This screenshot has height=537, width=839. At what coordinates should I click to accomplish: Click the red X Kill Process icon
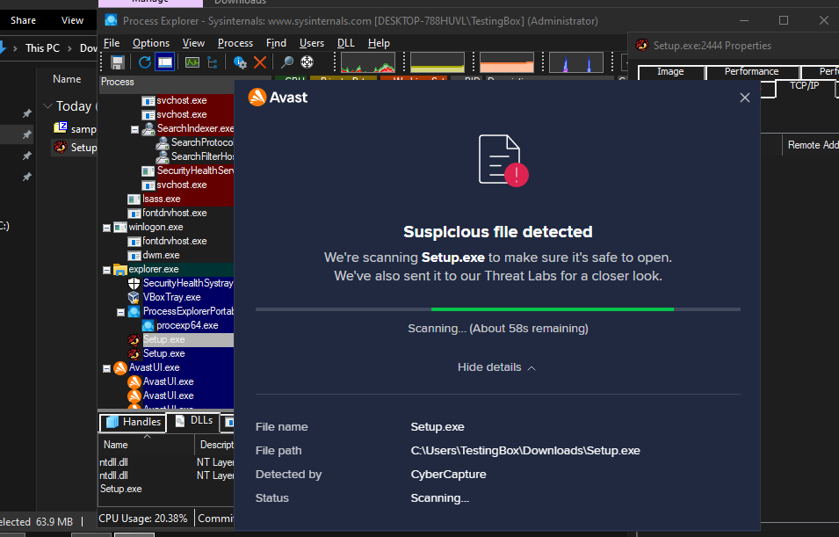coord(260,62)
